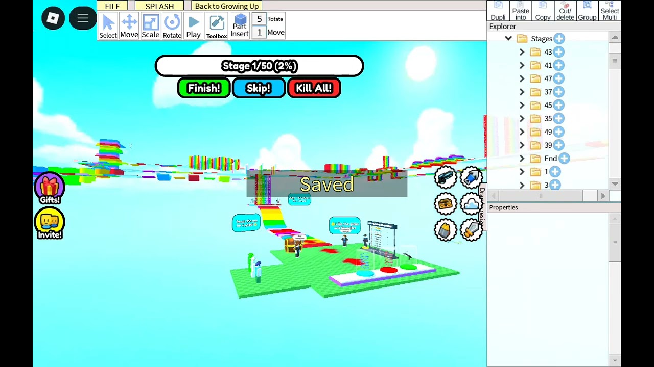Activate the Move tool
Screen dimensions: 654x367
click(x=129, y=27)
